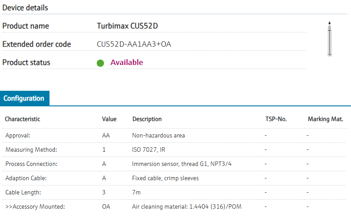351x218 pixels.
Task: Click the TSP-No. column header
Action: point(276,119)
